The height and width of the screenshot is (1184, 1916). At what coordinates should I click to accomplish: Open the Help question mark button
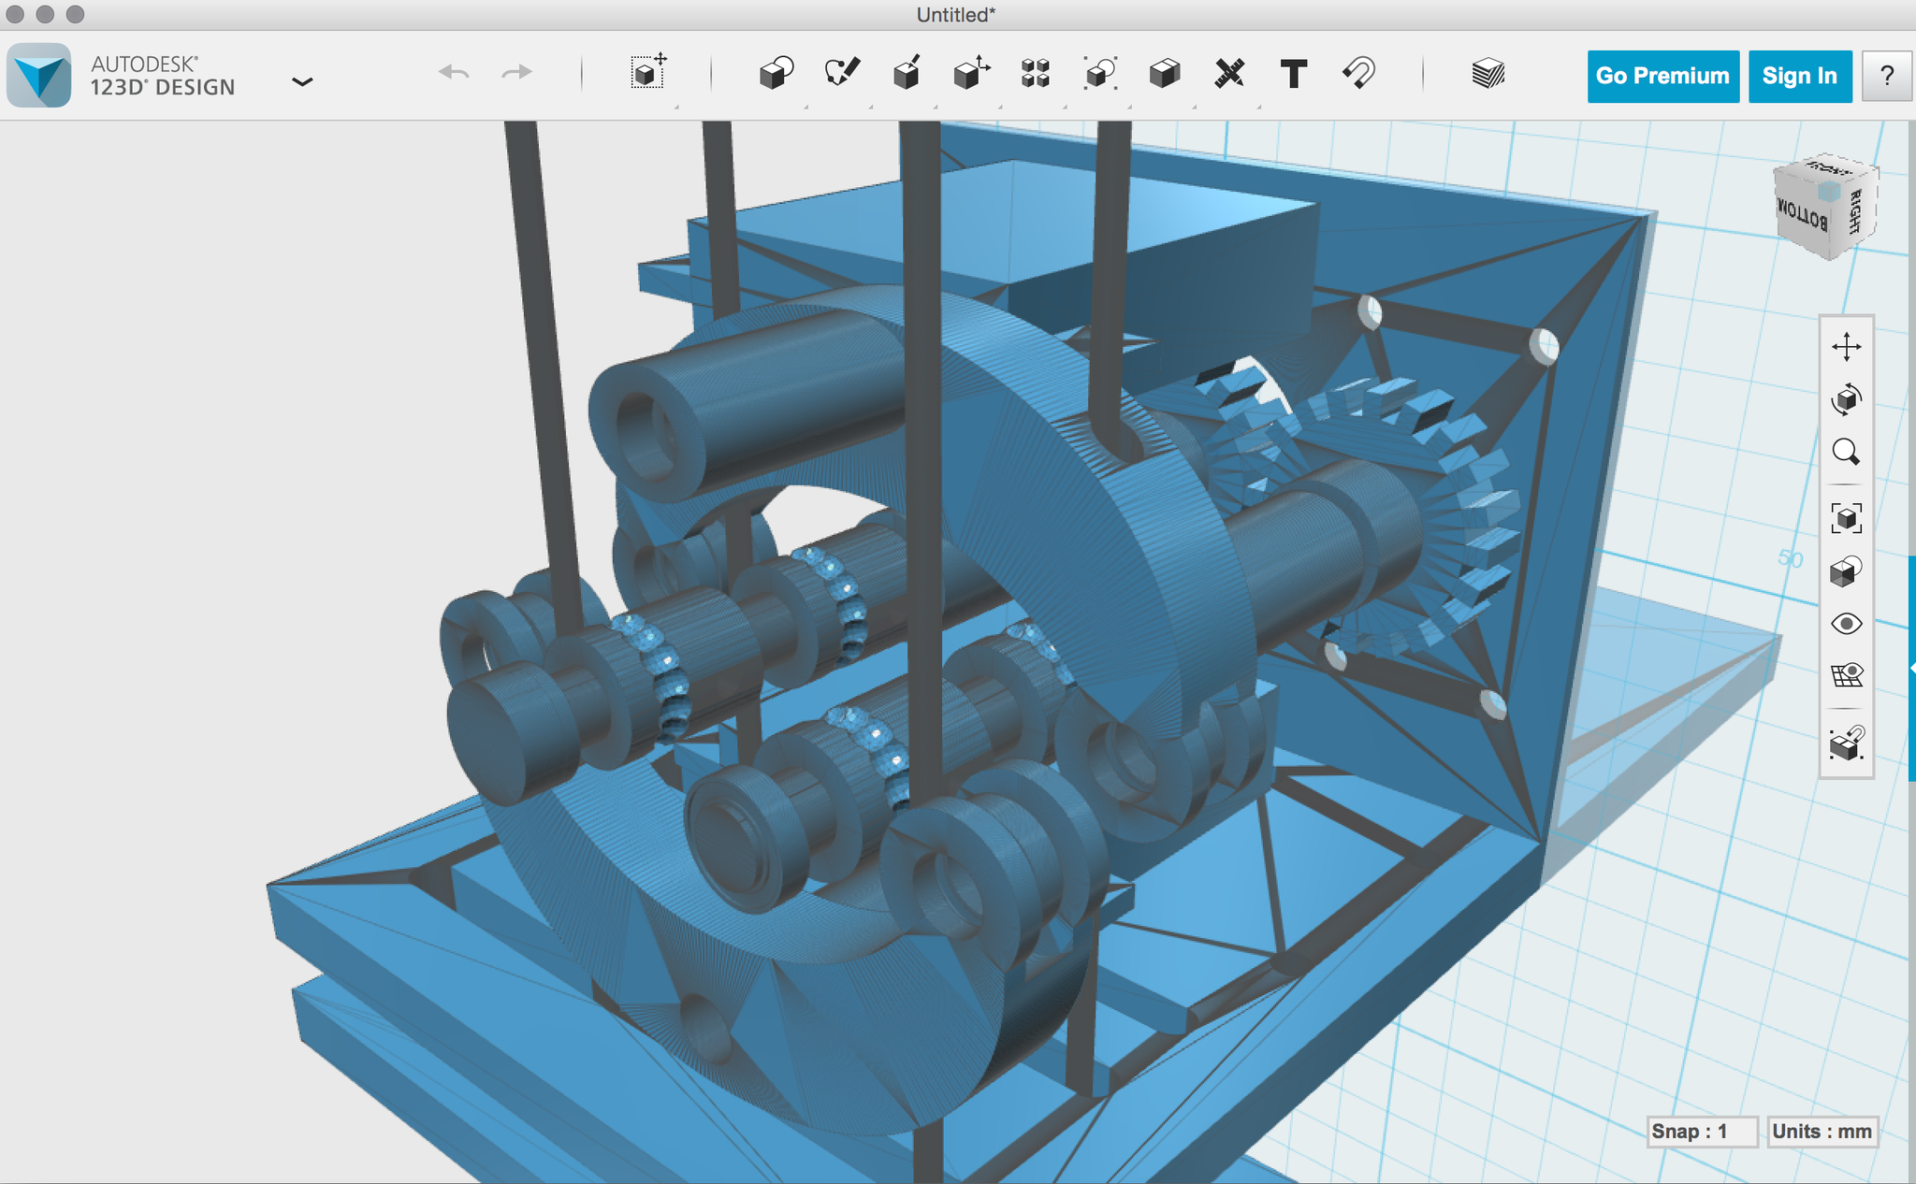click(1887, 76)
